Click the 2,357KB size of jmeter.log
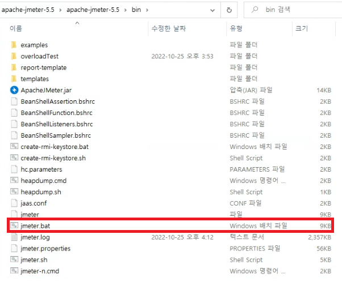The height and width of the screenshot is (281, 342). tap(319, 237)
